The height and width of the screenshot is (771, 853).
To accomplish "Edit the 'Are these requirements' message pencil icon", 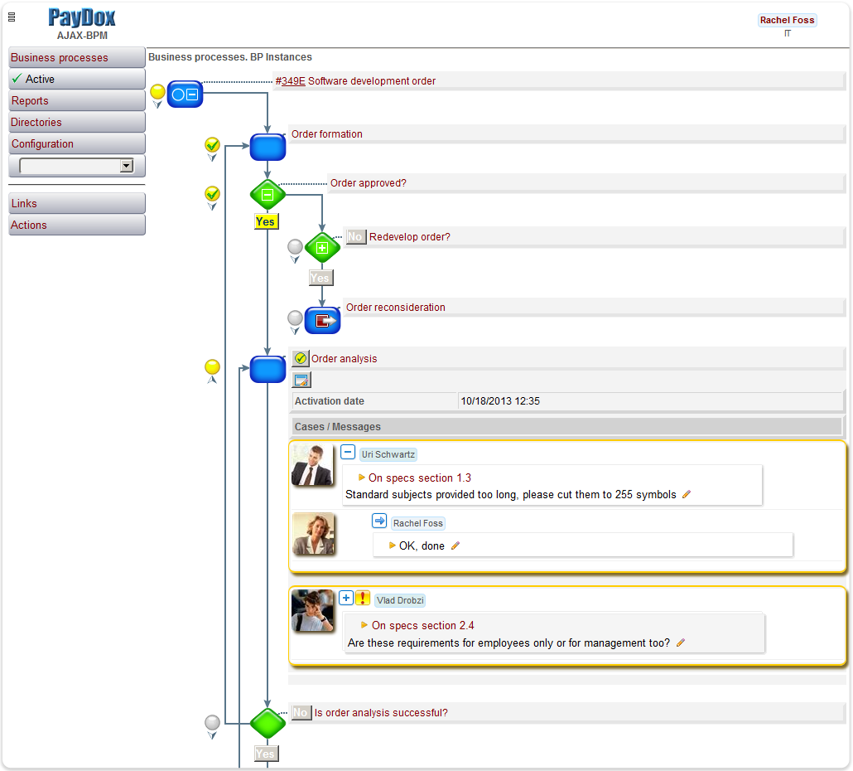I will (x=681, y=643).
